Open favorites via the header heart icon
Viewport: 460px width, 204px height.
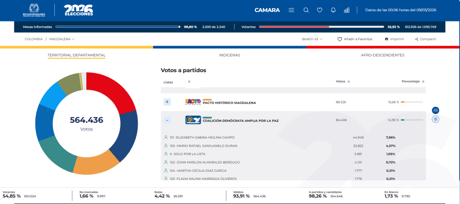[x=319, y=10]
